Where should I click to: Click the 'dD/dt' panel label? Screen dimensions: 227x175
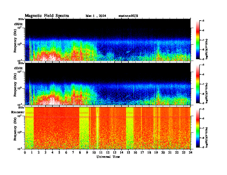click(18, 68)
